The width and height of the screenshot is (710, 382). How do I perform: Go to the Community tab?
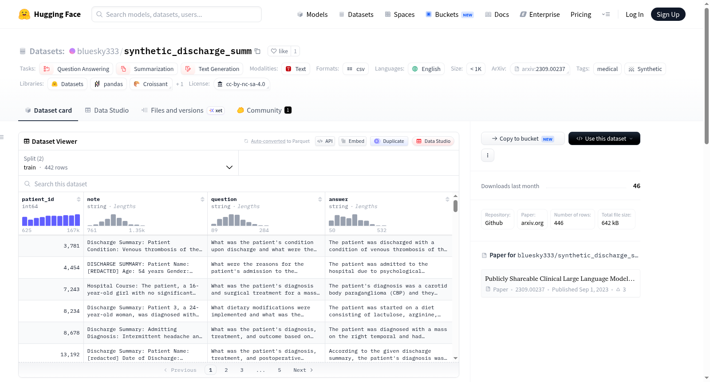pos(264,110)
